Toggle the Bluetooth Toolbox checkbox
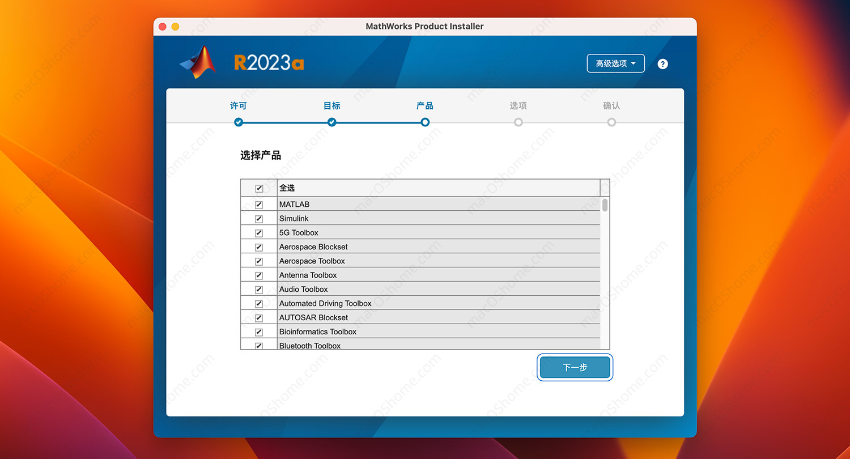 tap(259, 346)
